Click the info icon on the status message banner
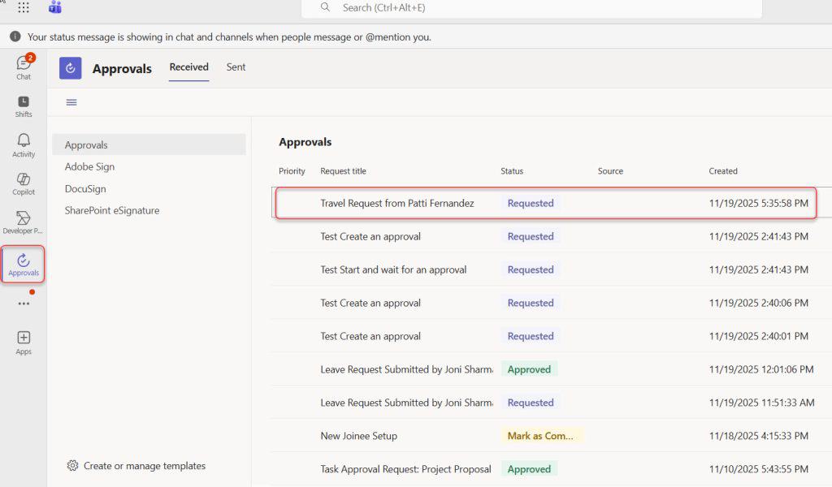This screenshot has width=832, height=487. [15, 37]
